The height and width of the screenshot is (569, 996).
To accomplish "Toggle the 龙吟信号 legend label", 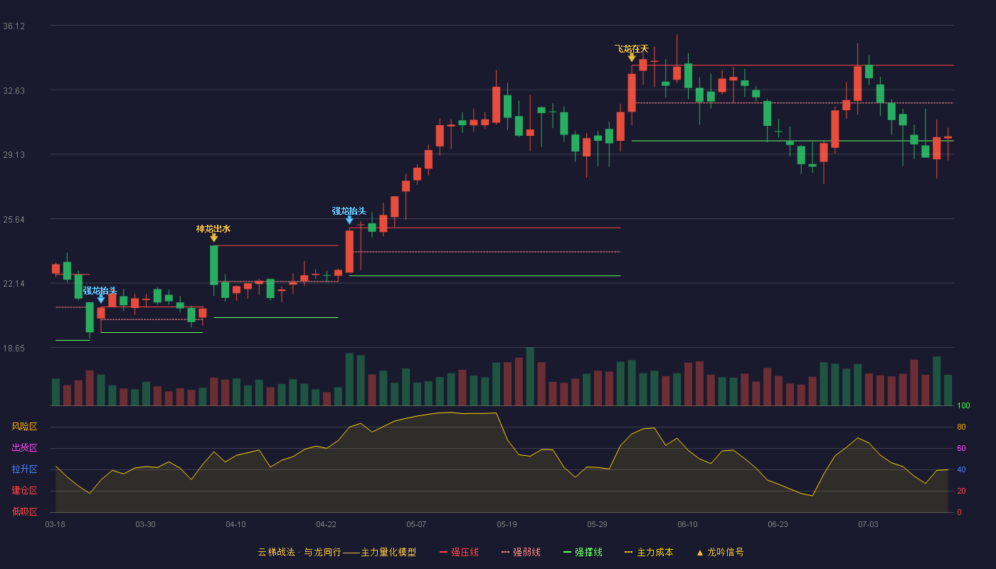I will 726,552.
